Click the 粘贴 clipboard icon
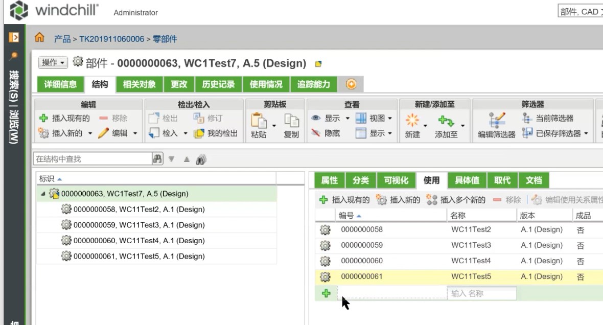 pos(259,121)
